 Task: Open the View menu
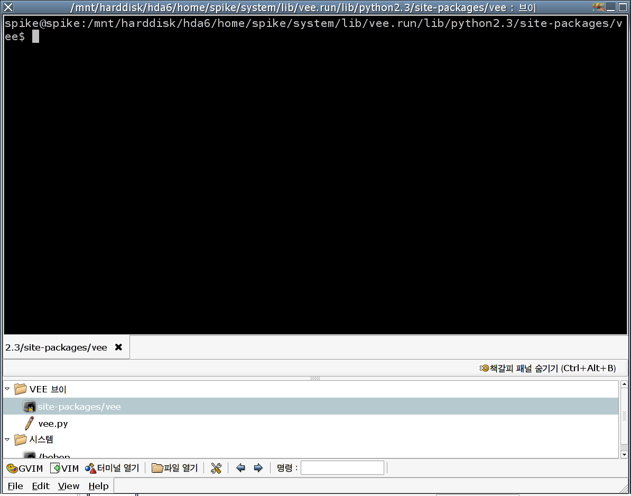point(69,486)
